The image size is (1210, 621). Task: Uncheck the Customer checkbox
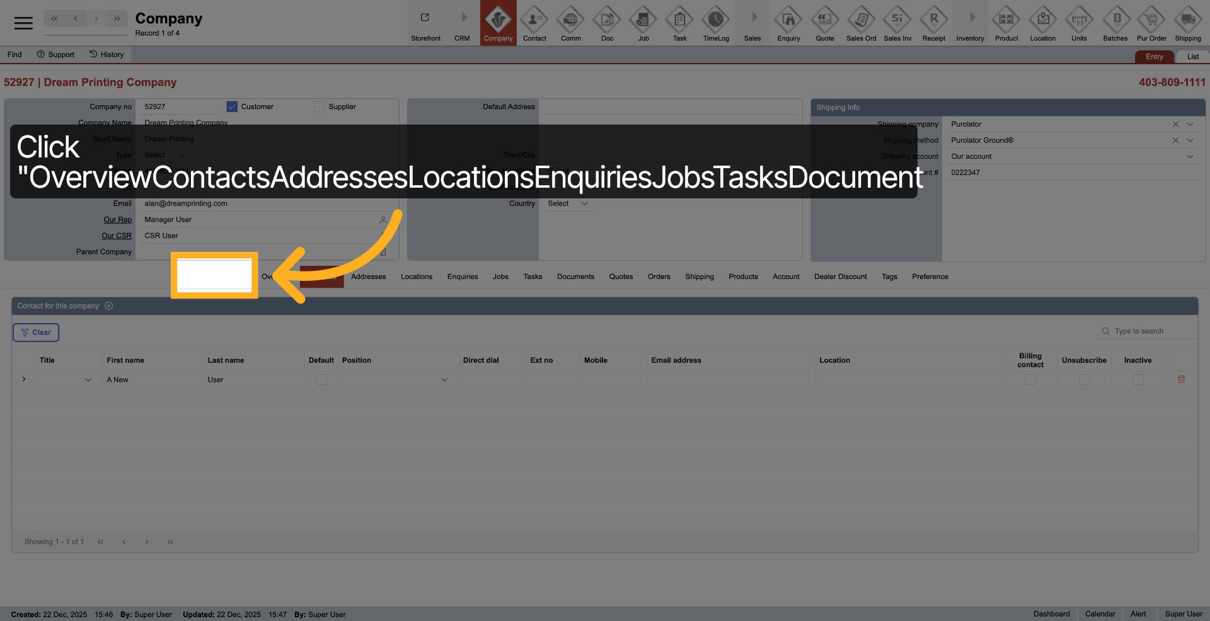point(232,106)
